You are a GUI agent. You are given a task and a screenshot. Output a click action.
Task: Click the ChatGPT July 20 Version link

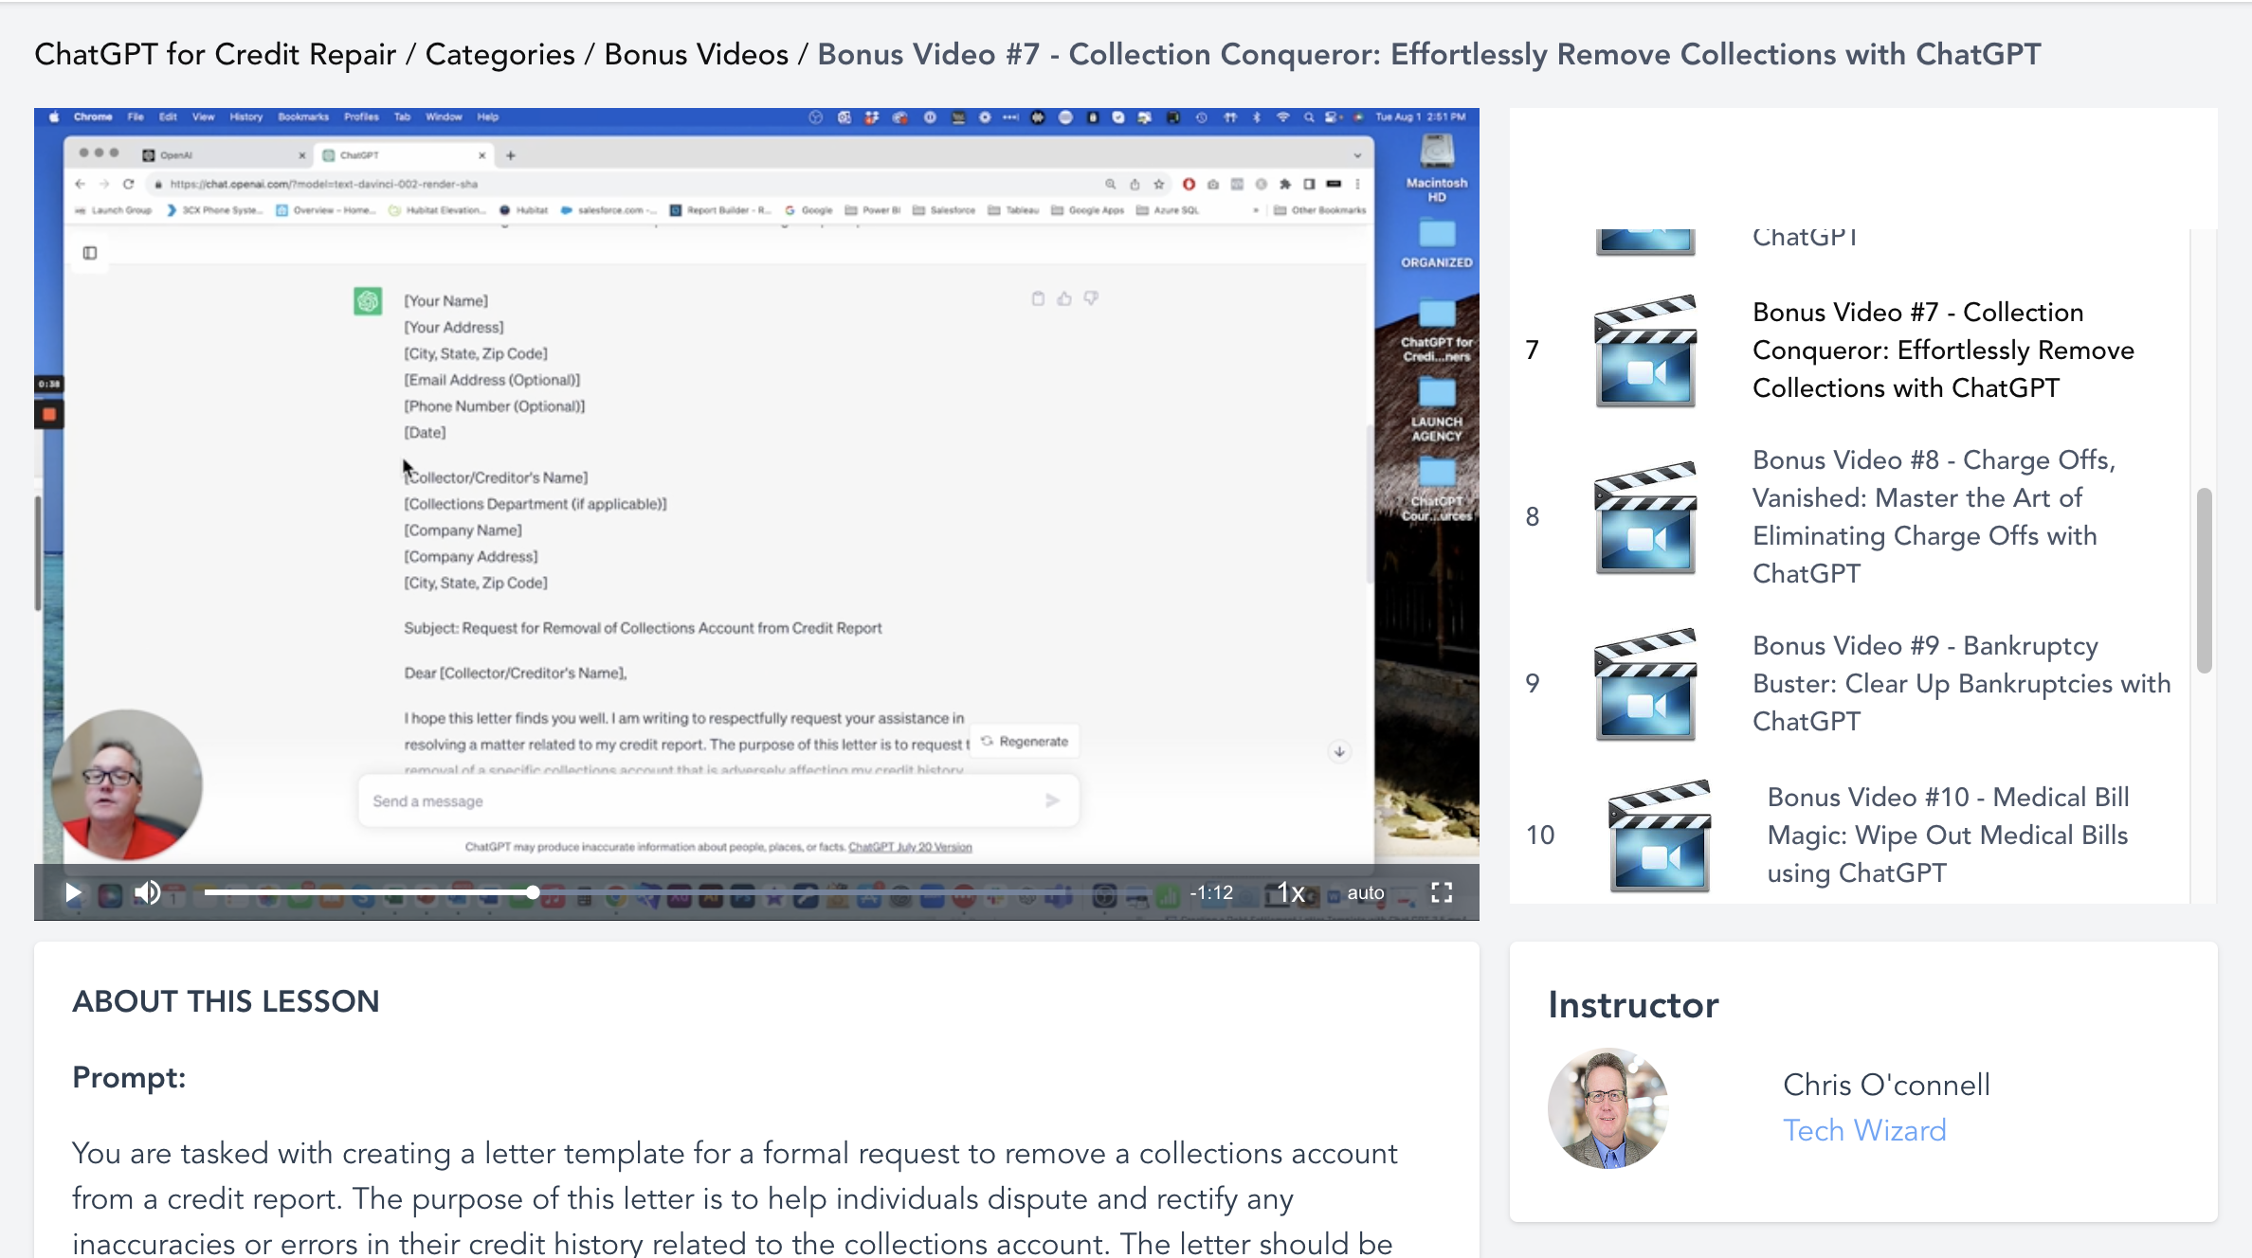(x=910, y=847)
